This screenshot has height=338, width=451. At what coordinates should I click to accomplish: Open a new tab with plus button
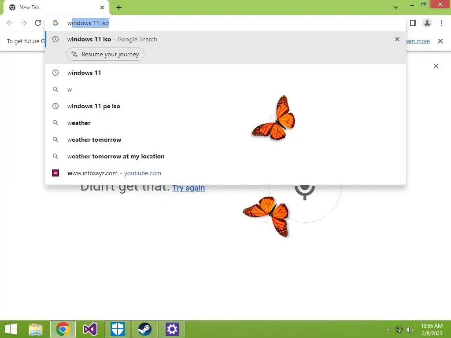119,7
